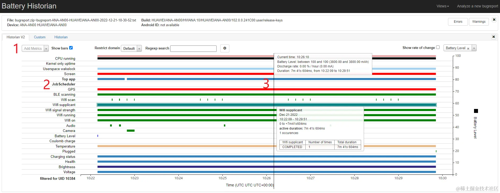
Task: Click the Warnings button
Action: (x=479, y=22)
